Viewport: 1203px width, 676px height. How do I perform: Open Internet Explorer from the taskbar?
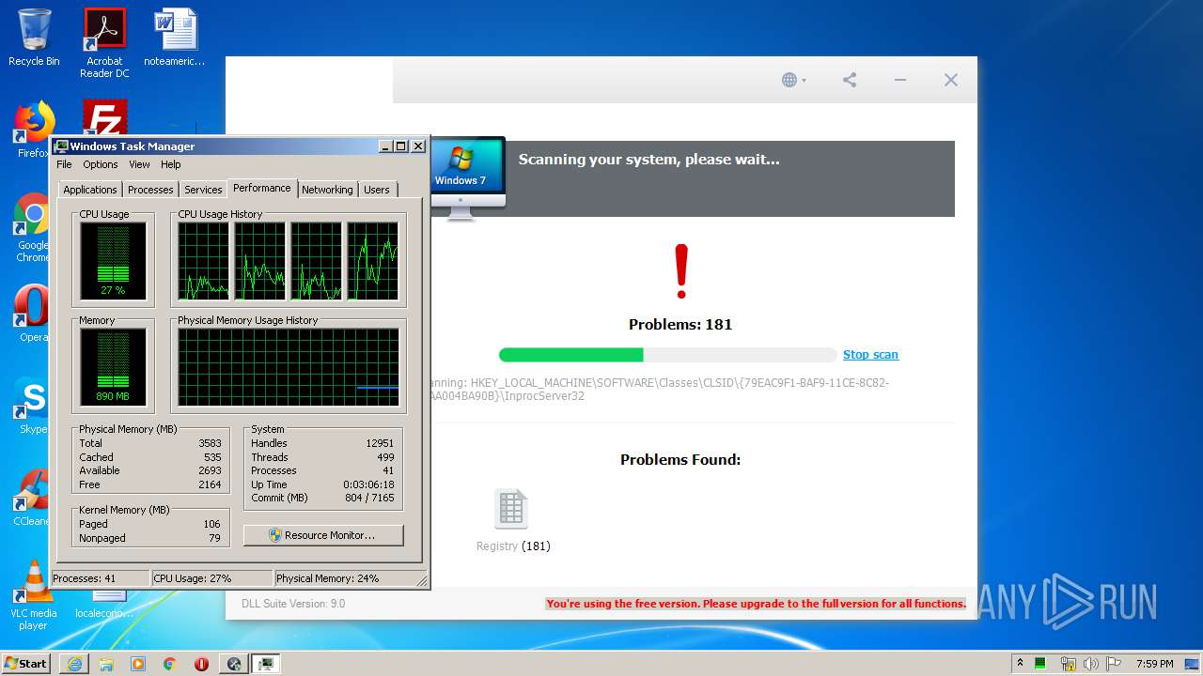coord(74,664)
